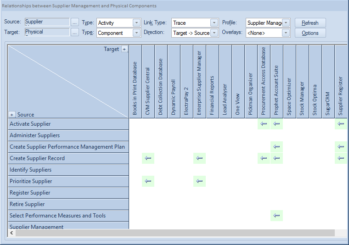Click Create Supplier Record arrow under Supplier Register

tap(341, 158)
